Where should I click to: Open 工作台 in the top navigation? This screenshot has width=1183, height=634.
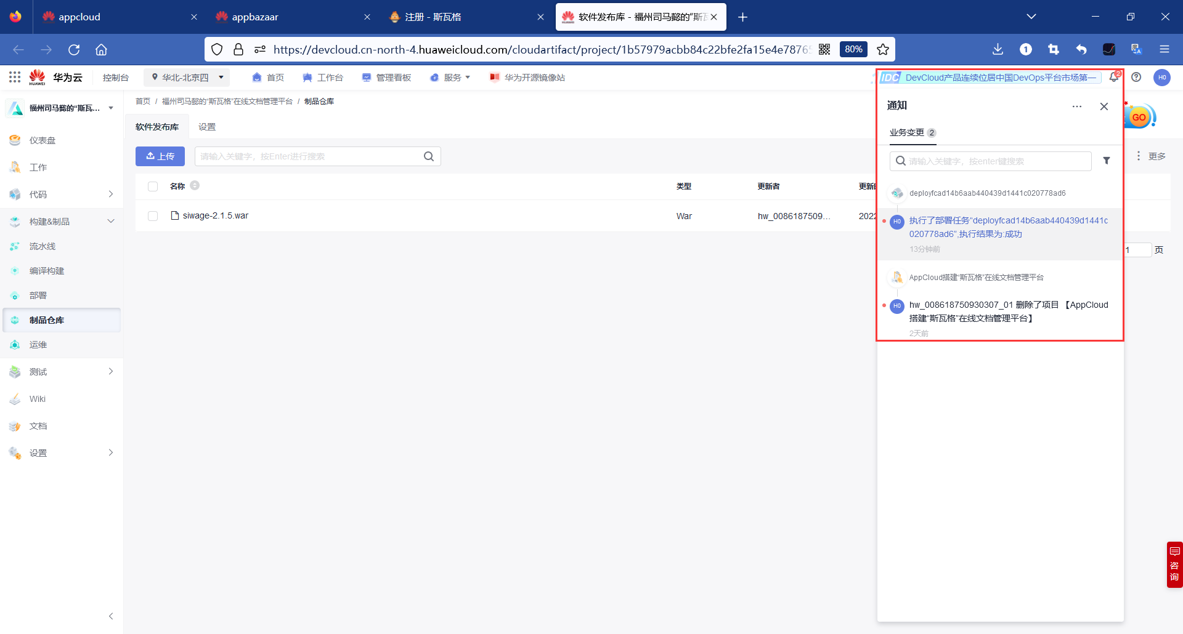coord(323,78)
